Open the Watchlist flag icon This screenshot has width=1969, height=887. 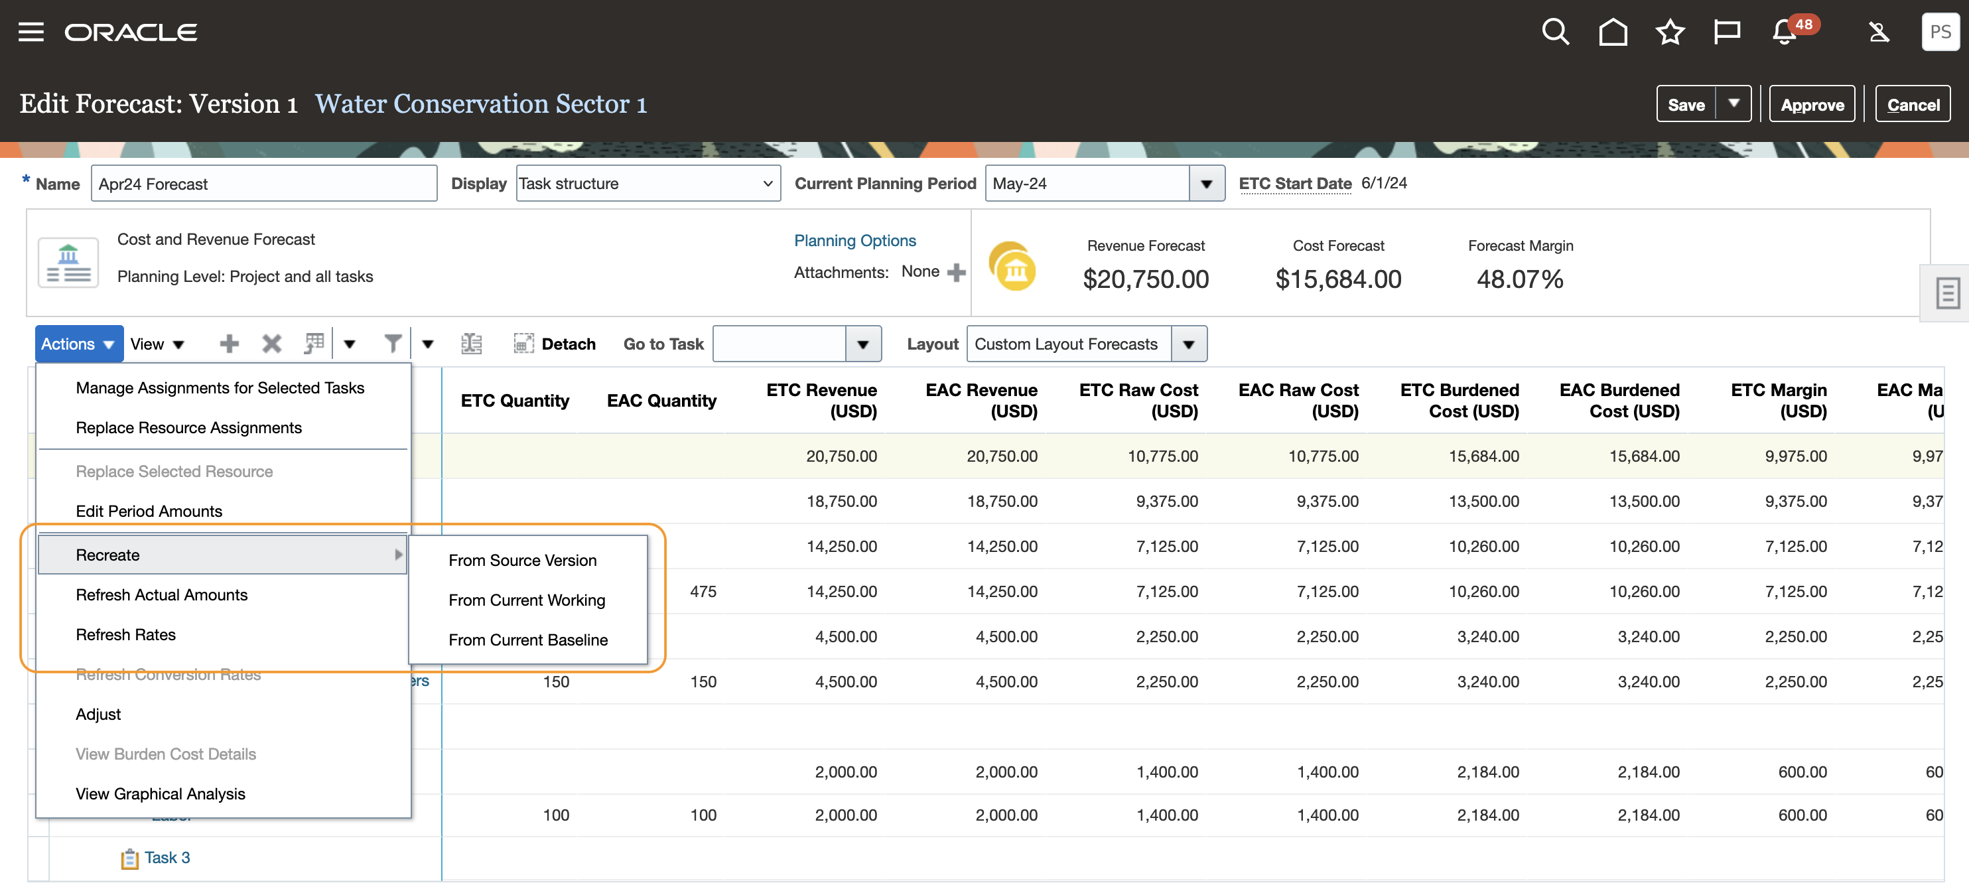pyautogui.click(x=1727, y=32)
